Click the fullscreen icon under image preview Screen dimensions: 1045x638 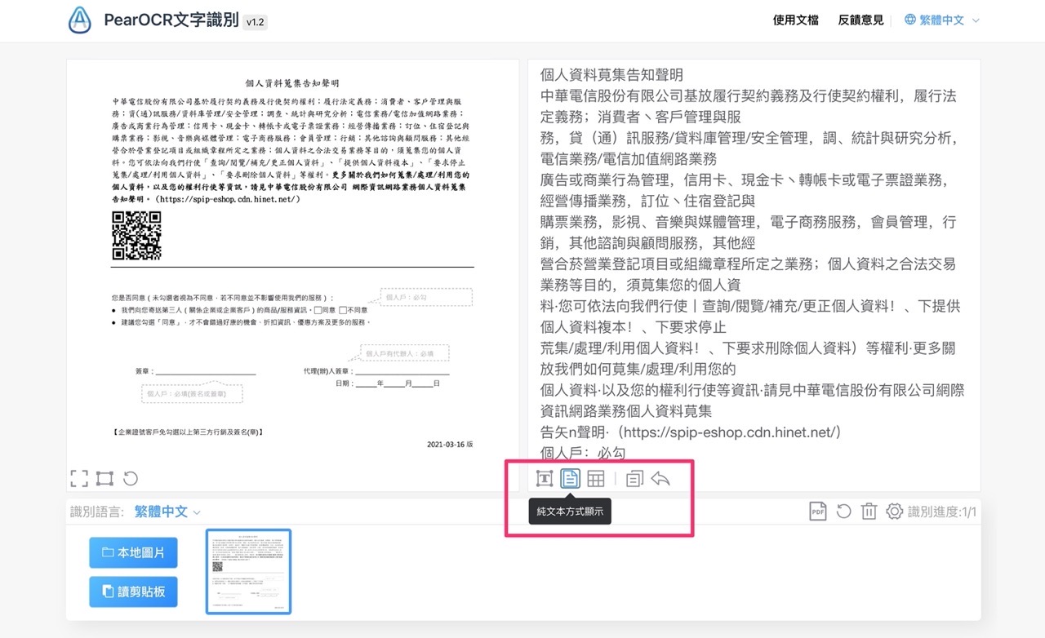pyautogui.click(x=79, y=479)
